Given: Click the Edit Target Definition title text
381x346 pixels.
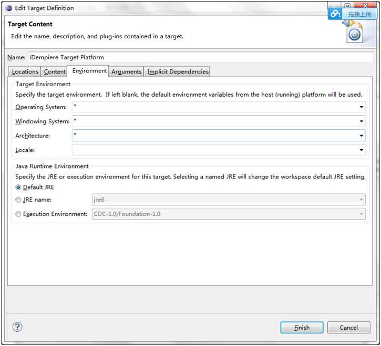Looking at the screenshot, I should [44, 8].
